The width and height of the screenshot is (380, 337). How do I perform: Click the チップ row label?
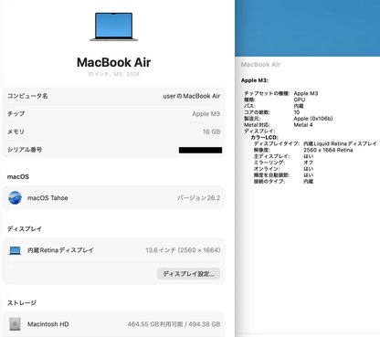pyautogui.click(x=16, y=113)
